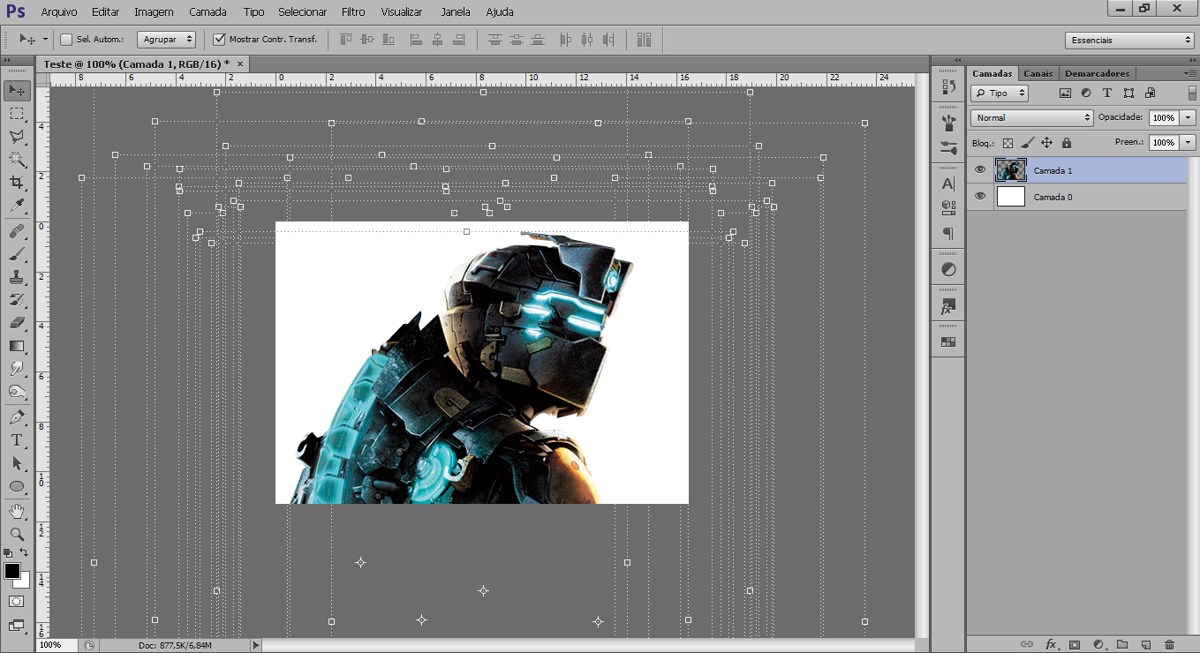Toggle Quick Mask mode
The height and width of the screenshot is (653, 1200).
click(x=17, y=601)
